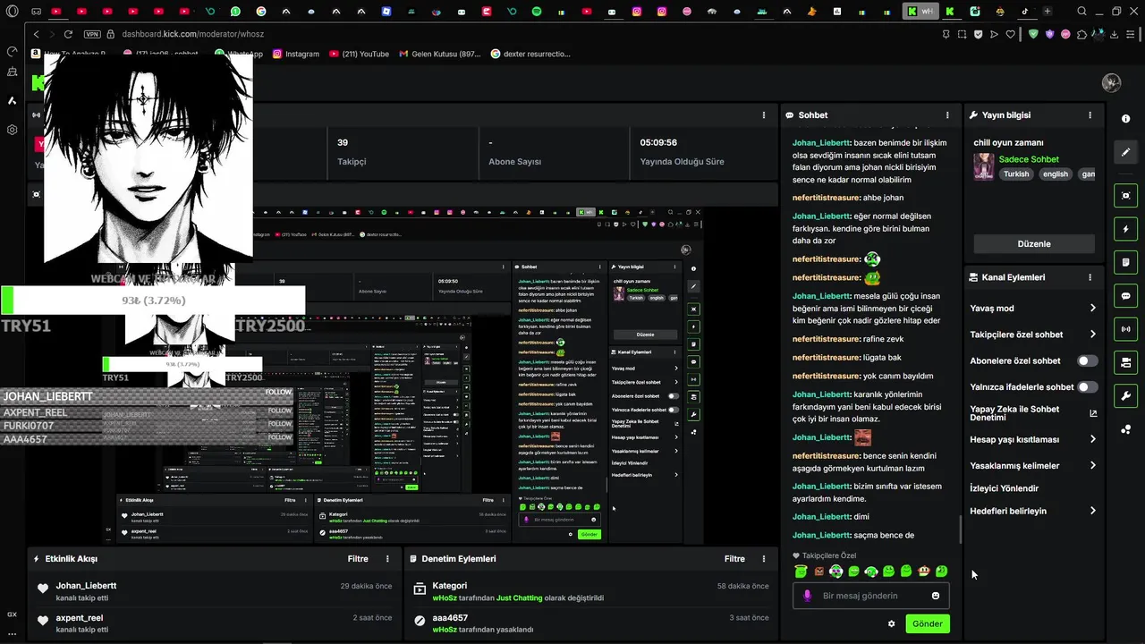Open Yayın bilgisi panel three-dot menu
Image resolution: width=1145 pixels, height=644 pixels.
pyautogui.click(x=1090, y=115)
